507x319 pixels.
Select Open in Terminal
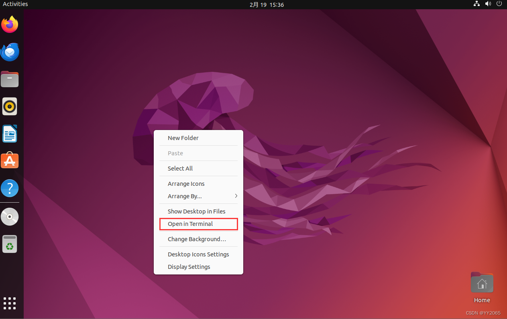pos(199,224)
